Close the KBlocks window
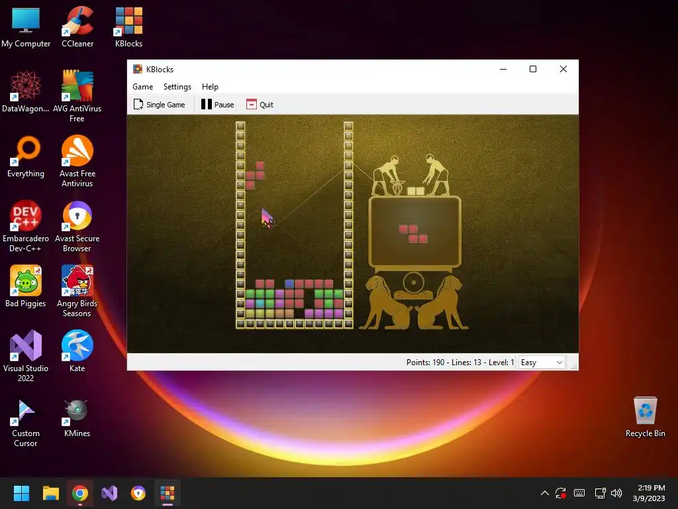Image resolution: width=678 pixels, height=509 pixels. 563,69
